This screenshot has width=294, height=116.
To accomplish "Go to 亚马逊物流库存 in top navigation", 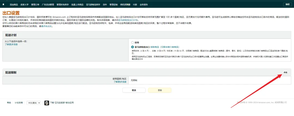I will (93, 5).
